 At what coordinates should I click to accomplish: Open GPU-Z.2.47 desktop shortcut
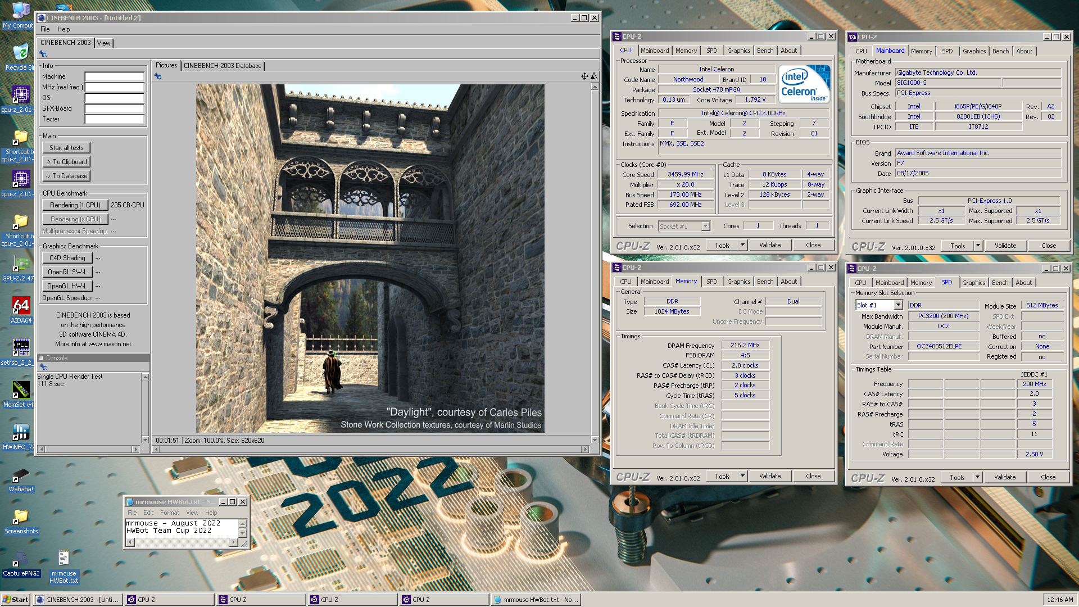tap(20, 269)
